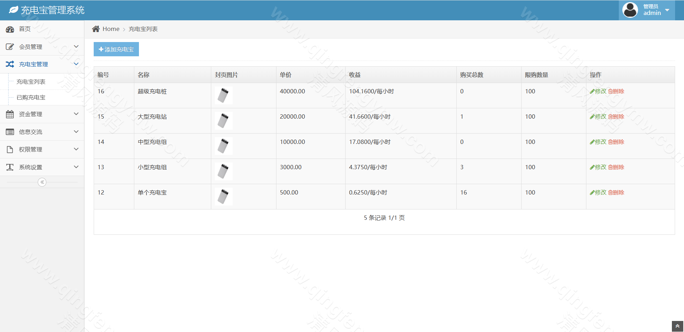Click the 添加充电宝 button
This screenshot has width=684, height=332.
coord(116,49)
